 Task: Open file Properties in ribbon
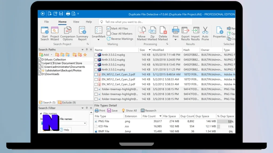pos(219,32)
